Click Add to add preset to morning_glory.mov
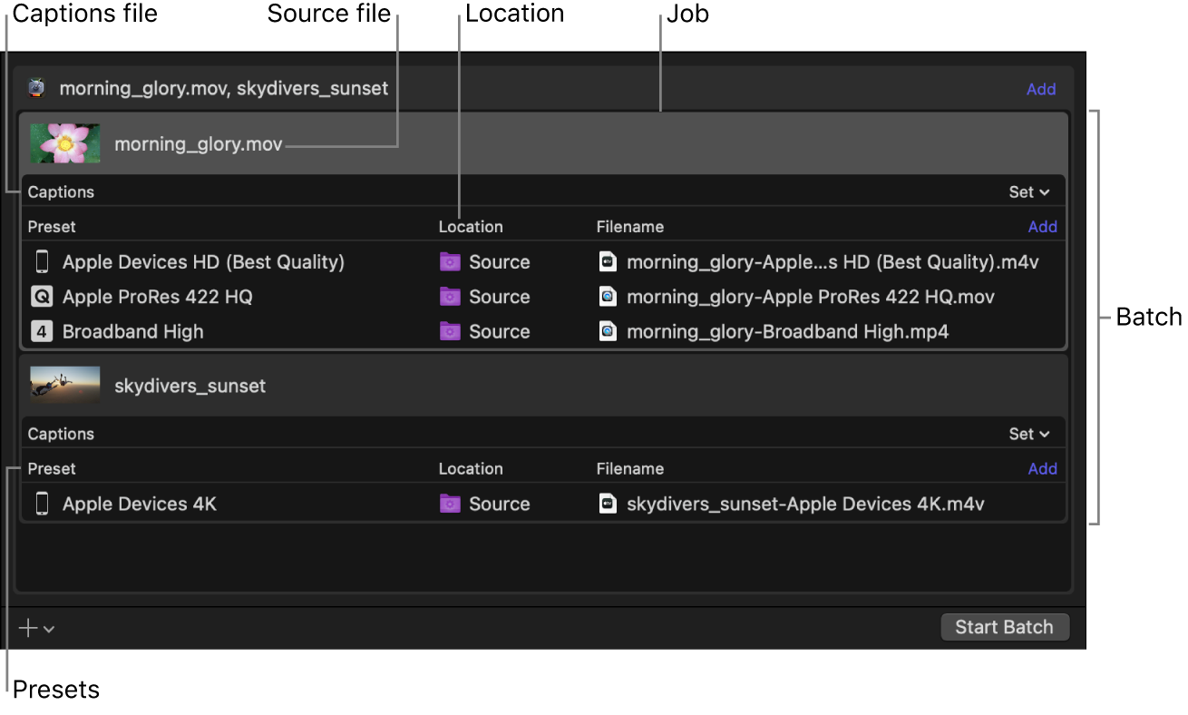This screenshot has height=715, width=1188. point(1042,227)
